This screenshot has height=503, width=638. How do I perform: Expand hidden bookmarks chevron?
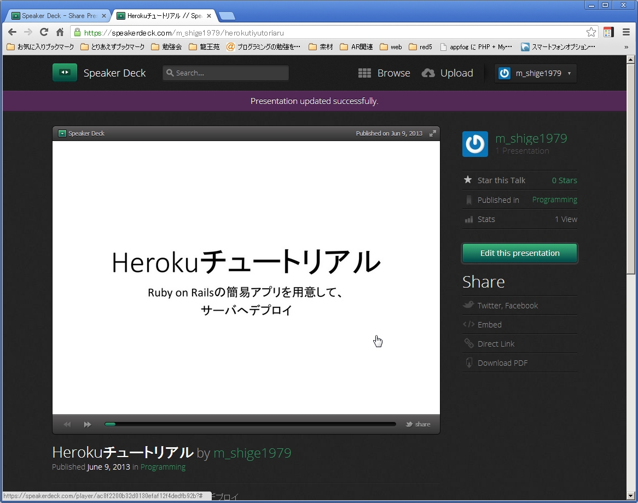click(x=626, y=47)
